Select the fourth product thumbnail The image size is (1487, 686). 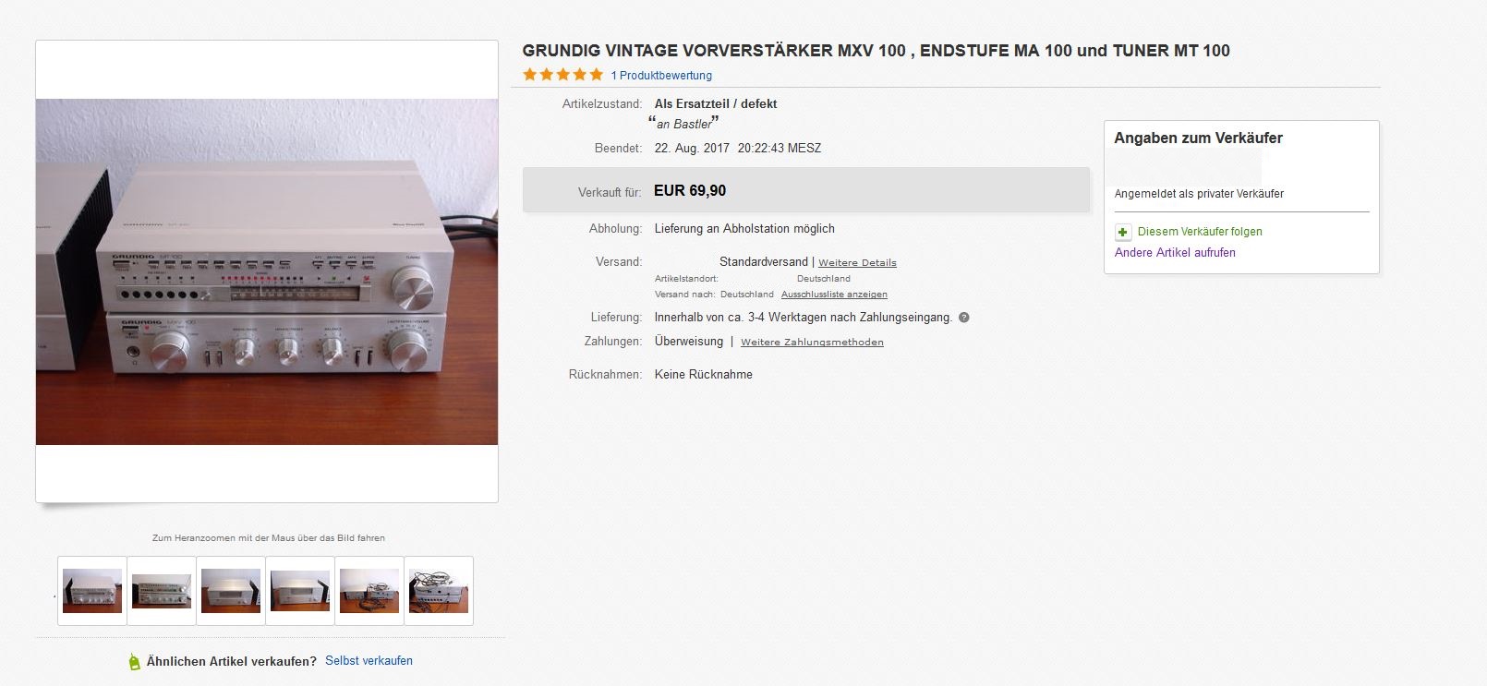(x=300, y=591)
